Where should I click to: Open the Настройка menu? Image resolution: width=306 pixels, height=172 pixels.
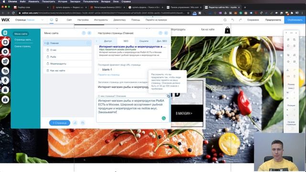click(x=83, y=20)
